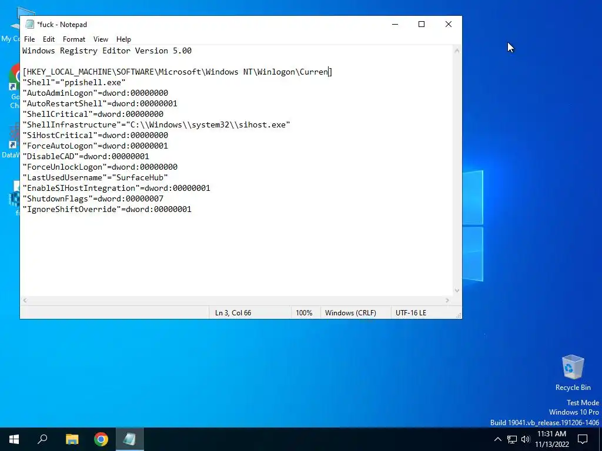602x451 pixels.
Task: Click the 100% zoom status entry
Action: 304,313
